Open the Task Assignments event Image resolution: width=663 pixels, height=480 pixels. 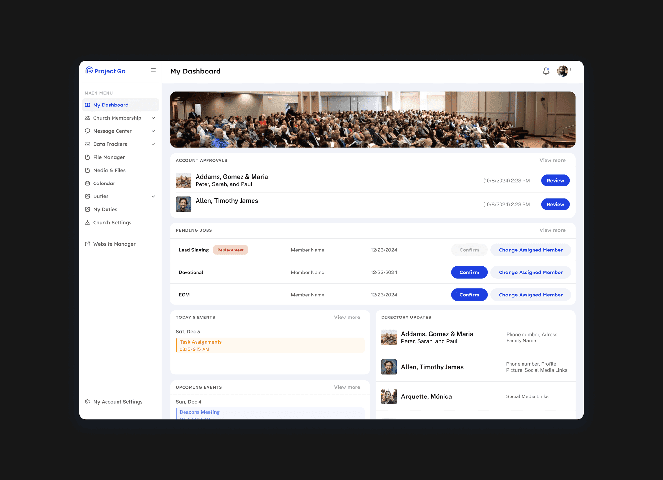pos(270,345)
